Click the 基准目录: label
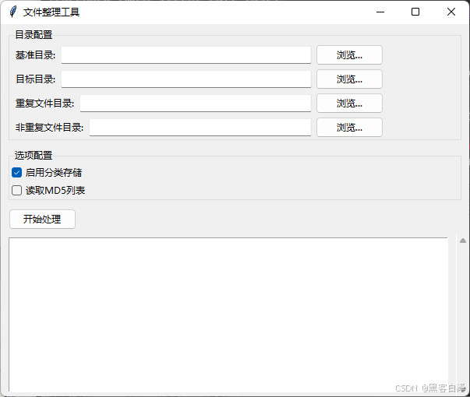This screenshot has height=397, width=470. point(36,55)
